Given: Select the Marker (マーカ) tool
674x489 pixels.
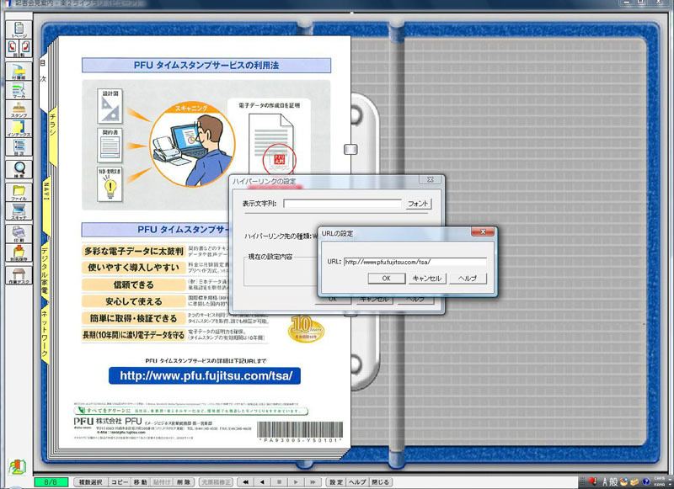Looking at the screenshot, I should pyautogui.click(x=19, y=90).
